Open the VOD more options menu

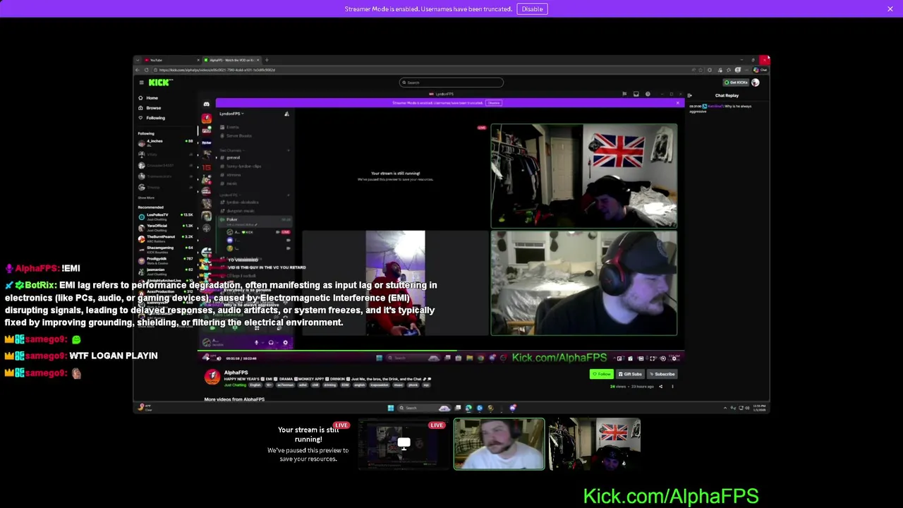point(672,387)
